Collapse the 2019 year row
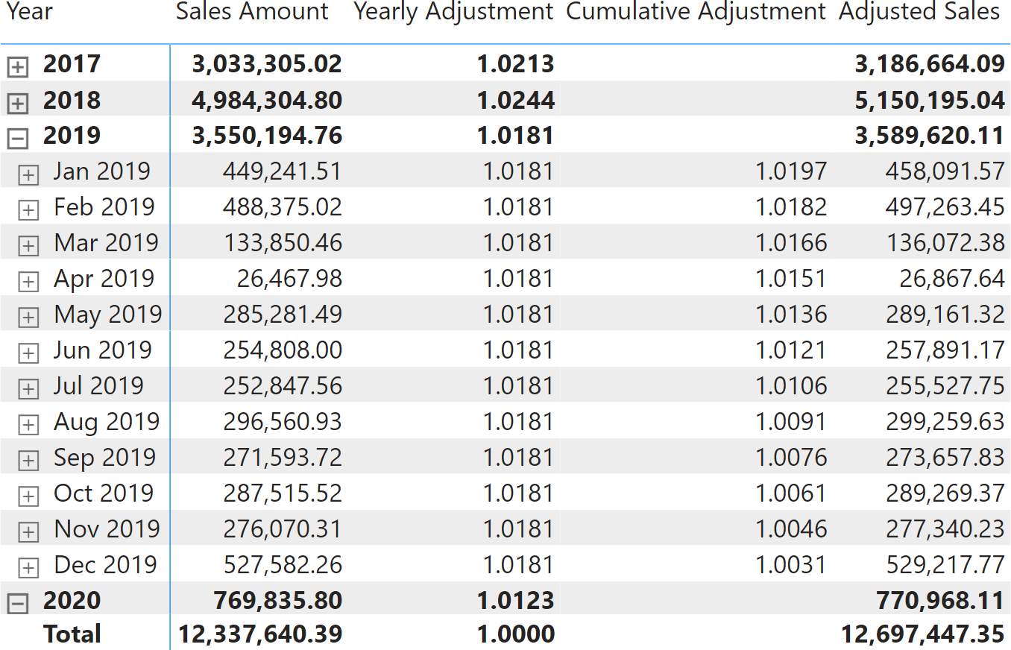Viewport: 1011px width, 650px height. coord(17,139)
